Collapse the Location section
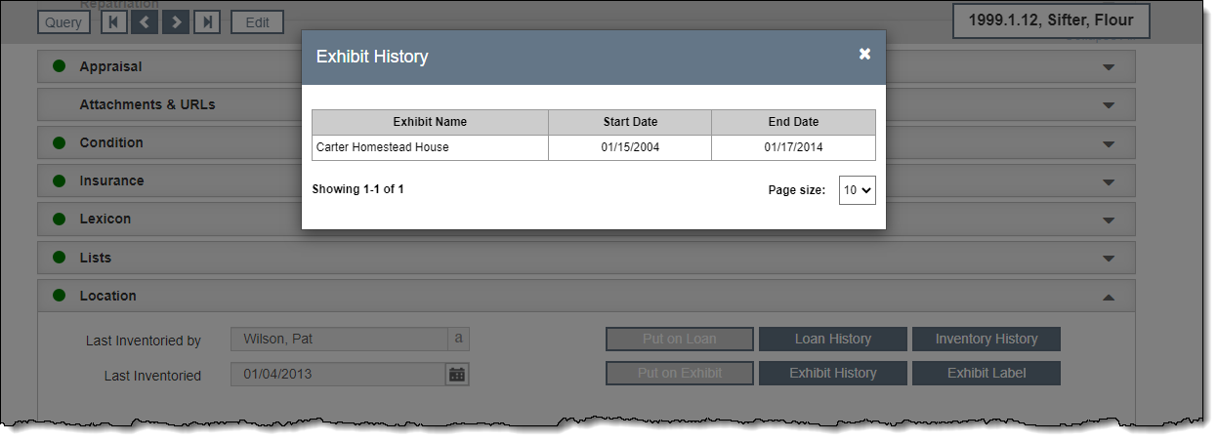This screenshot has width=1218, height=441. [x=1108, y=297]
